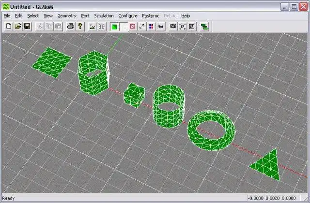Image resolution: width=310 pixels, height=203 pixels.
Task: Toggle the pink crossed box display button
Action: [x=132, y=27]
